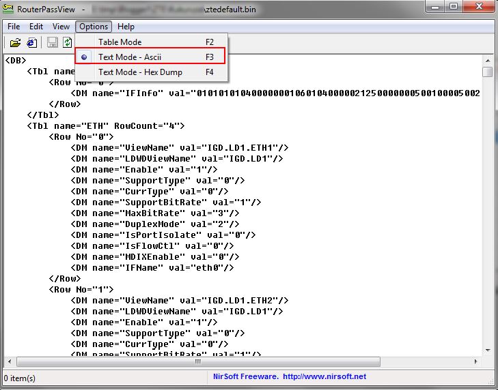The image size is (498, 390).
Task: Click the MaxBitRate val="3" line
Action: (155, 213)
